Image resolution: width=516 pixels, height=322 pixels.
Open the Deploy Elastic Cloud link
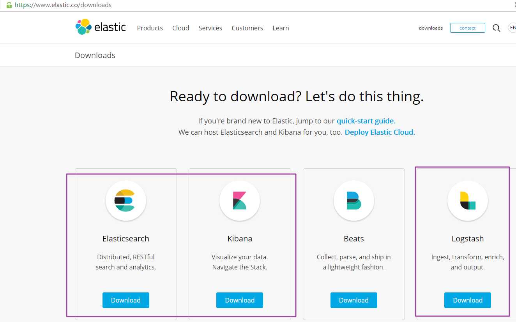(x=380, y=132)
